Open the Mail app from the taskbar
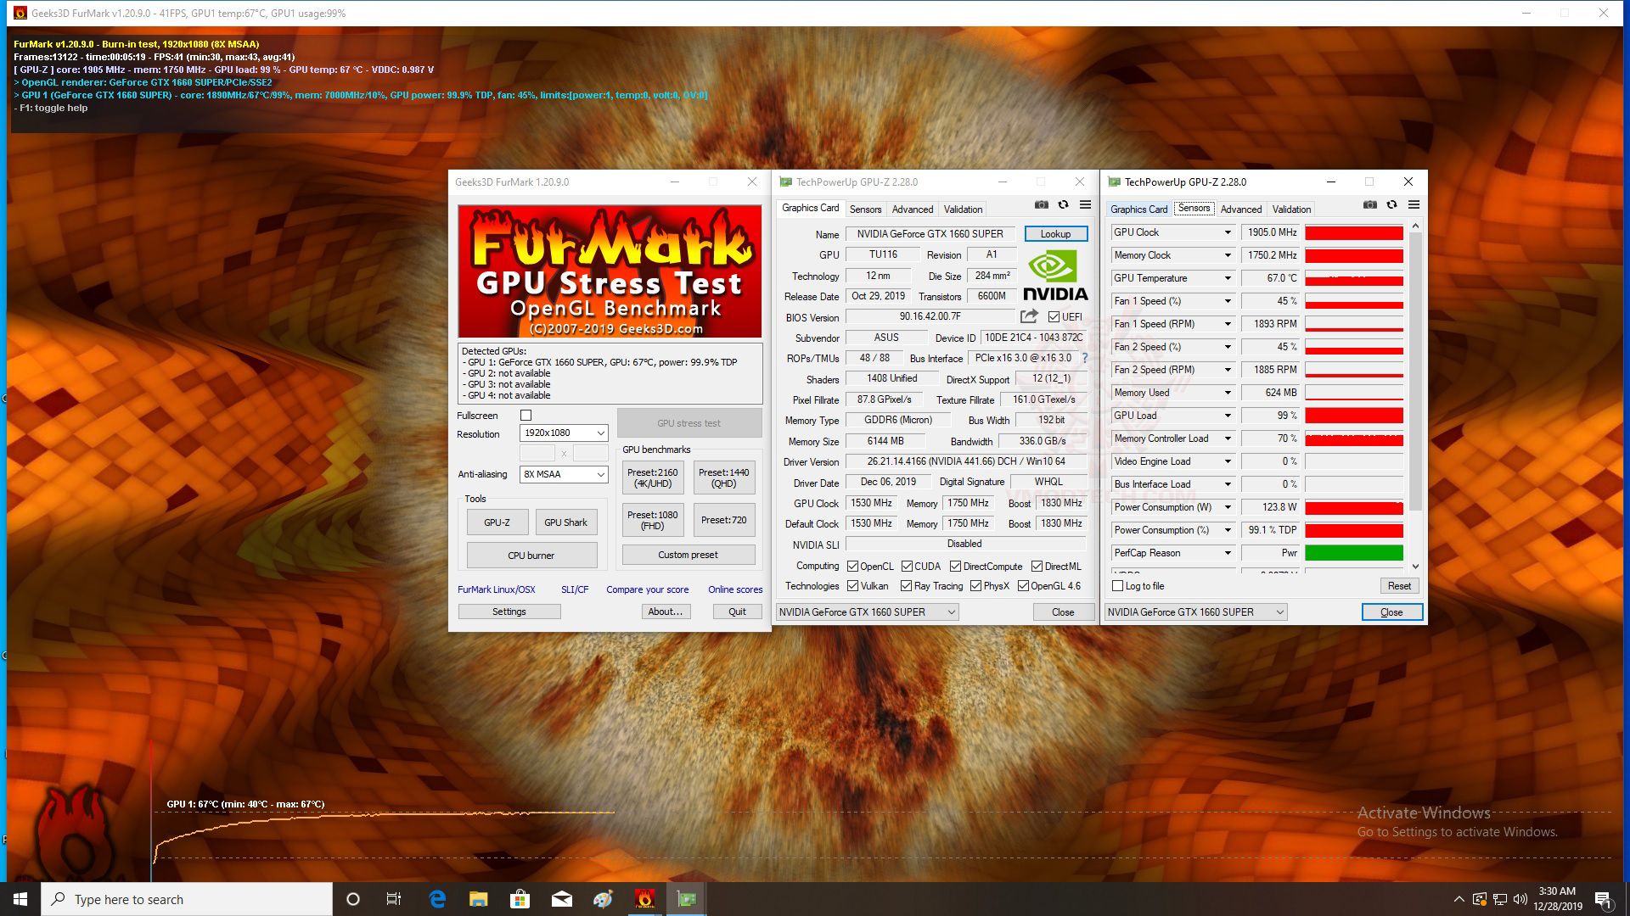The width and height of the screenshot is (1630, 916). pos(562,899)
